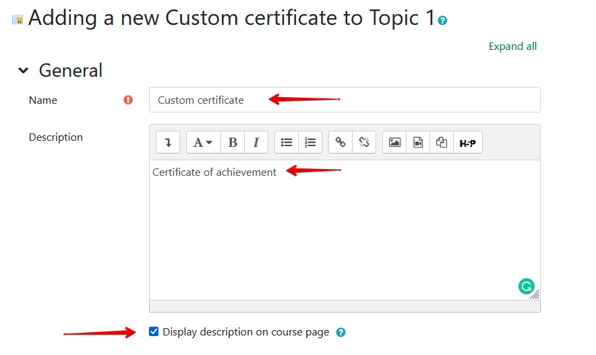Open the paragraph styles dropdown
The height and width of the screenshot is (355, 596).
coord(203,142)
